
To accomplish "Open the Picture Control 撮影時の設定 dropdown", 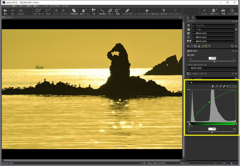I will tap(213, 37).
